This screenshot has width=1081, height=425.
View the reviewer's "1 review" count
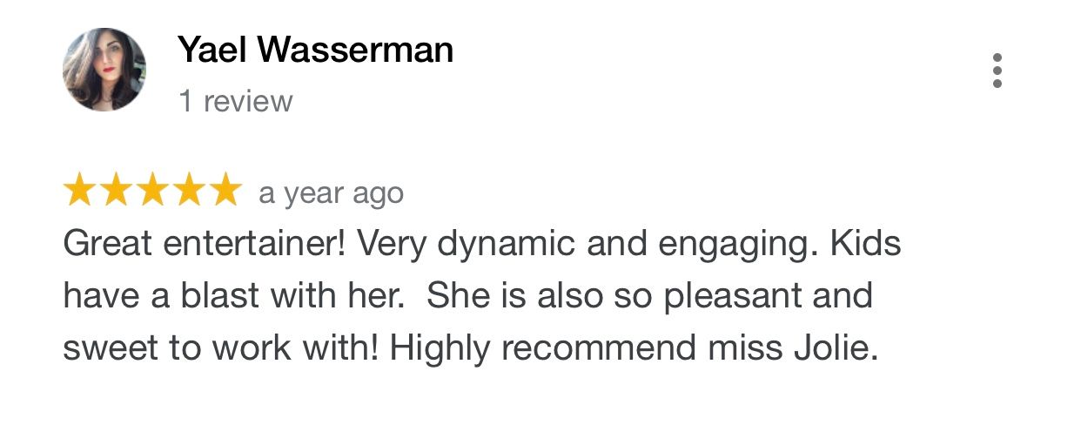click(236, 102)
